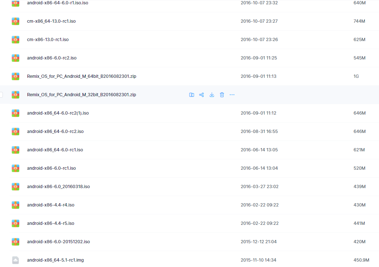379x267 pixels.
Task: Open android-x86_64-5.1-rc1.img file name
Action: 55,260
